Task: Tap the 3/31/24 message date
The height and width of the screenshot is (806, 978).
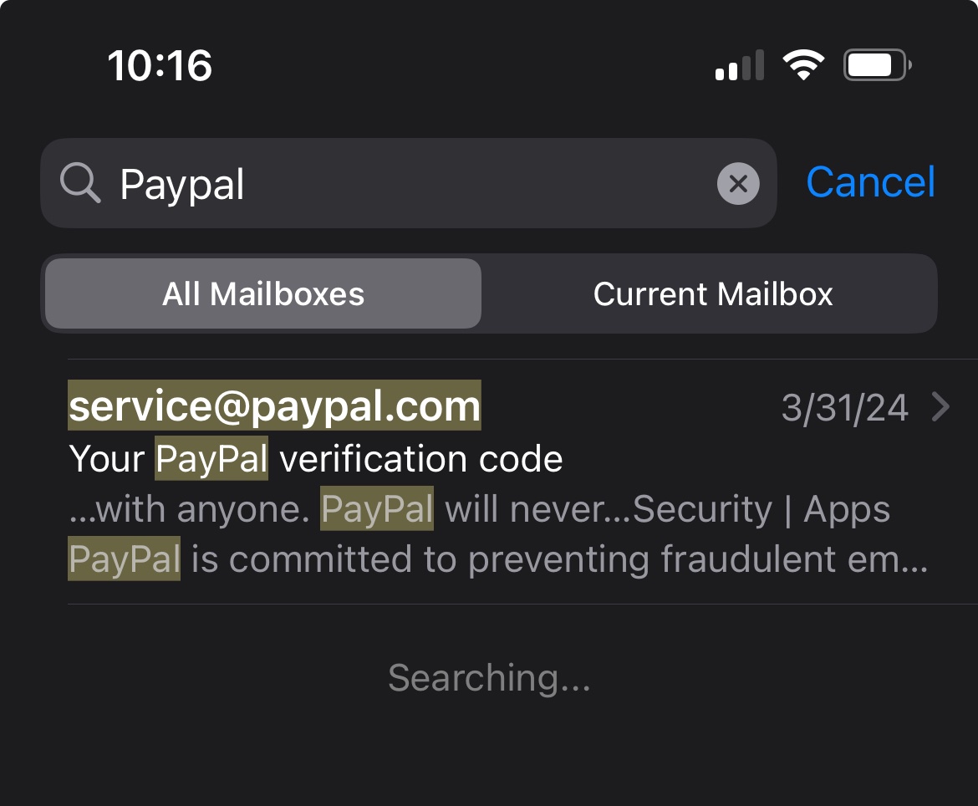Action: 844,408
